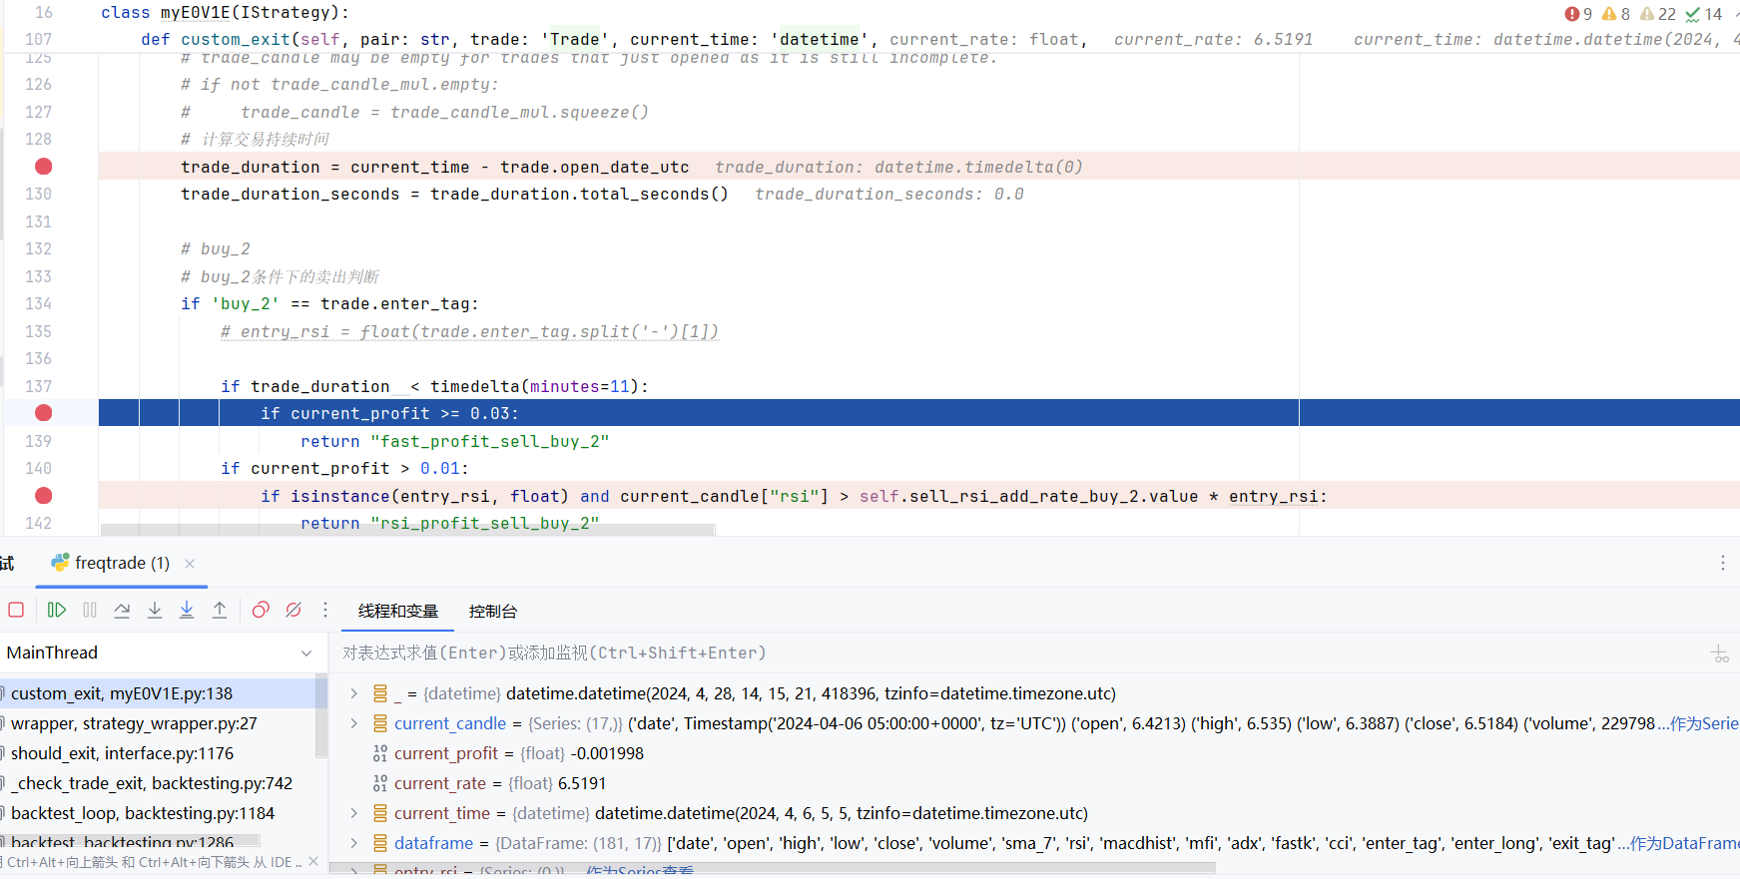
Task: Step into my code only
Action: pyautogui.click(x=187, y=610)
